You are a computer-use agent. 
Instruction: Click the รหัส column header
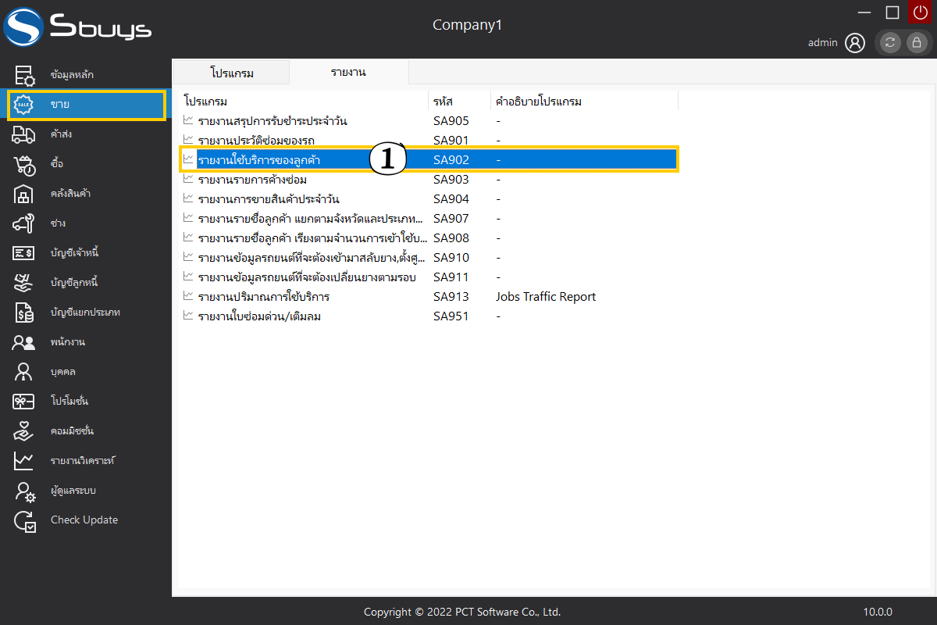tap(444, 102)
